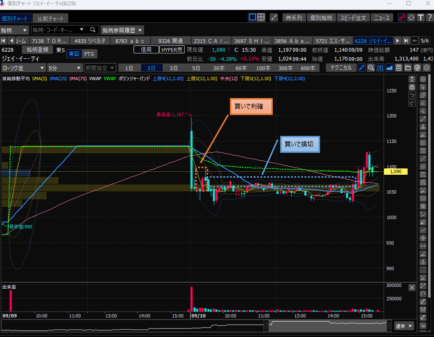Image resolution: width=434 pixels, height=337 pixels.
Task: Click the print chart icon
Action: point(417,68)
